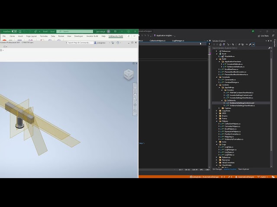The height and width of the screenshot is (207, 277).
Task: Click the master branch selector in status bar
Action: (263, 177)
